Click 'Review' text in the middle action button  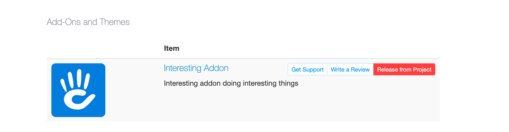(x=360, y=70)
